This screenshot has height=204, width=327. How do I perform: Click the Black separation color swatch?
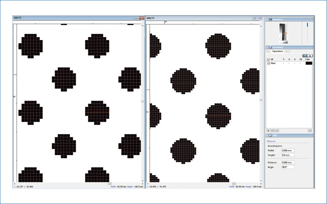(x=309, y=63)
